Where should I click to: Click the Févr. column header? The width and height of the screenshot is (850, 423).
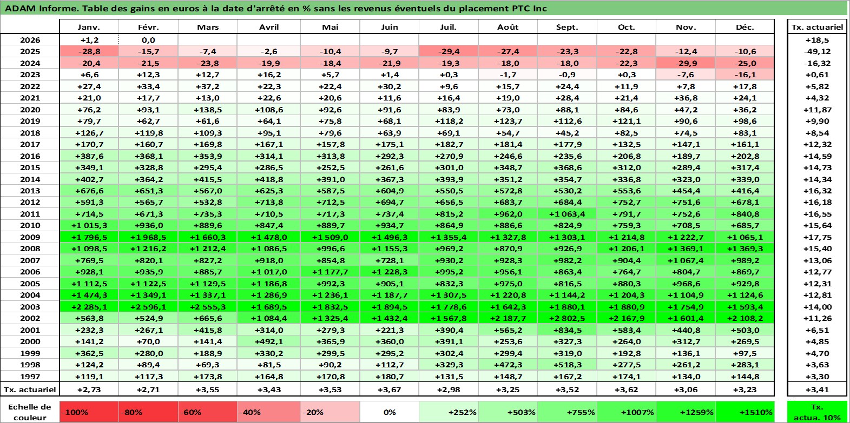click(148, 27)
